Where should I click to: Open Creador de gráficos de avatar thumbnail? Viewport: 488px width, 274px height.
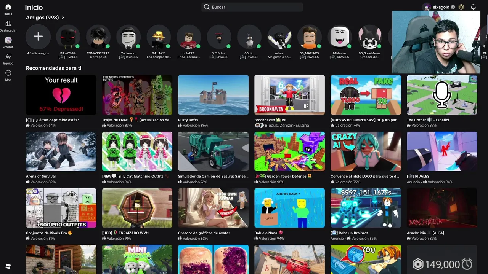[x=213, y=208]
